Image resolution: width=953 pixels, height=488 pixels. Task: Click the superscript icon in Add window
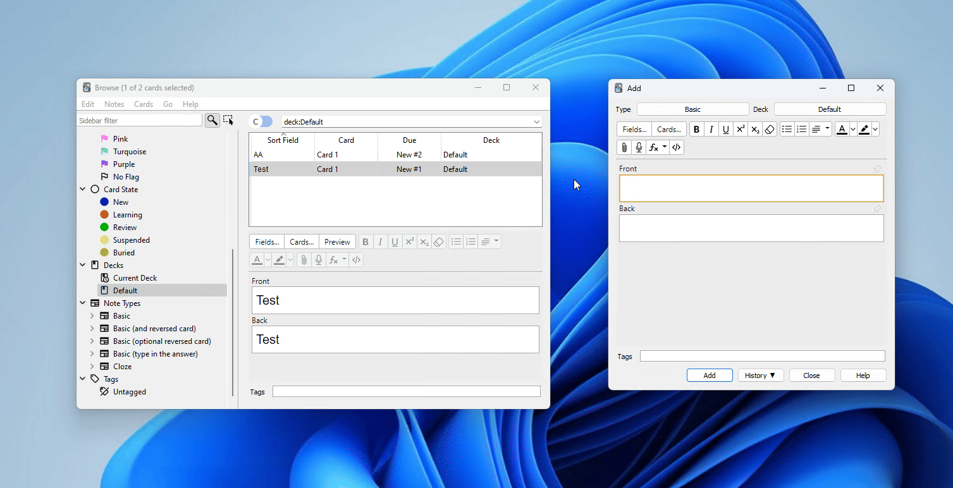(741, 130)
